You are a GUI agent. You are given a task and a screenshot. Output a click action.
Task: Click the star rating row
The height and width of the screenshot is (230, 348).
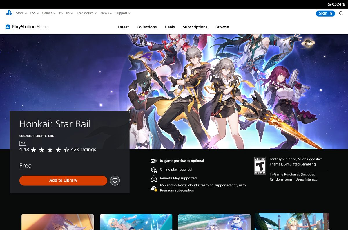(x=50, y=150)
